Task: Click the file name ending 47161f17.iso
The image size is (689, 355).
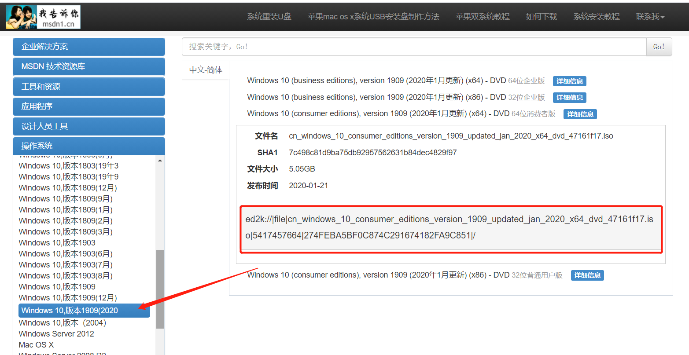Action: click(451, 136)
